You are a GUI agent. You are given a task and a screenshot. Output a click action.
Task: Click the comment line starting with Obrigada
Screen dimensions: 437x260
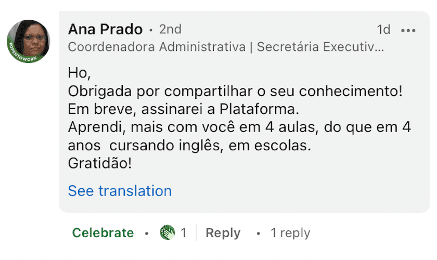point(235,91)
